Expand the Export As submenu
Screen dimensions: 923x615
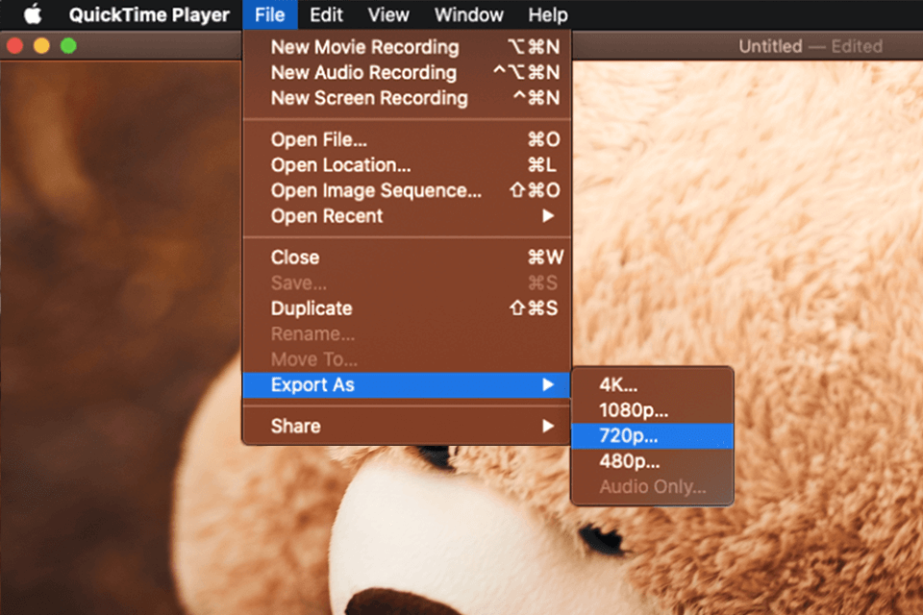click(x=407, y=385)
